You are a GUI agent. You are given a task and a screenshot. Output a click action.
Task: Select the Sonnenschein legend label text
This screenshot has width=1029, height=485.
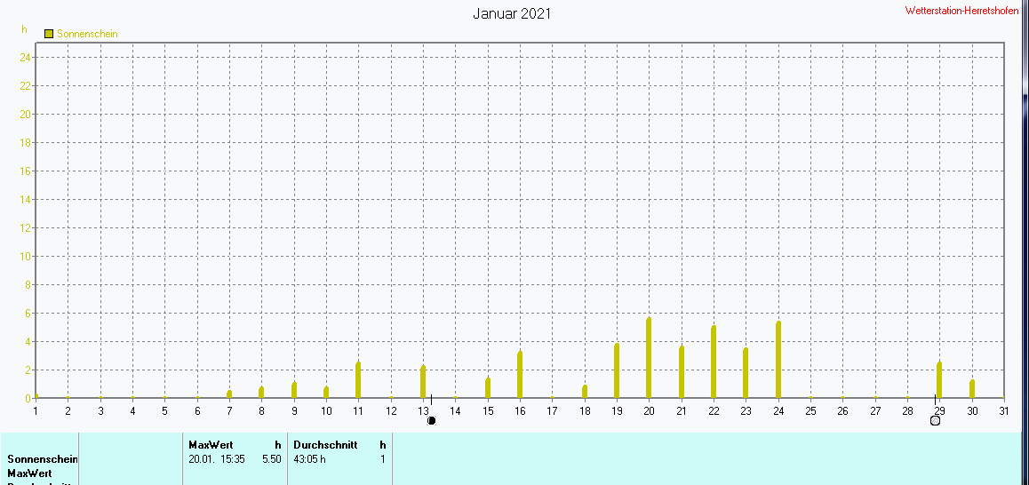(x=87, y=34)
